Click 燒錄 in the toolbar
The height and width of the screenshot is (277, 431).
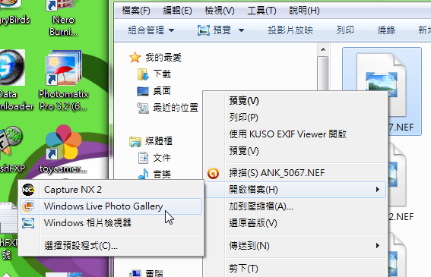386,30
